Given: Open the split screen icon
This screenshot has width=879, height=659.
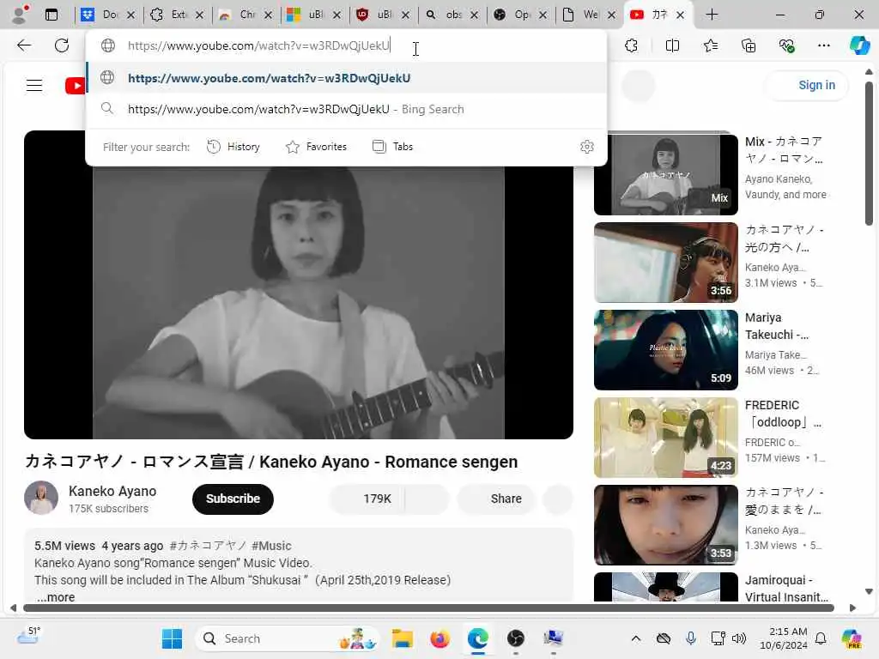Looking at the screenshot, I should tap(672, 45).
